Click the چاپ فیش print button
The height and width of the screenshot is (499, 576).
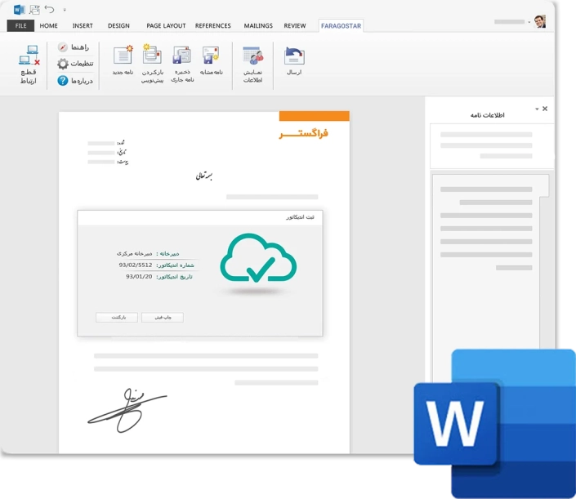(x=163, y=317)
